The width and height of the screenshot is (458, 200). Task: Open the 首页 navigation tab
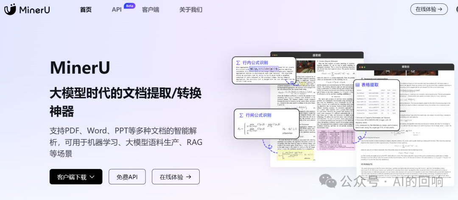coord(86,10)
